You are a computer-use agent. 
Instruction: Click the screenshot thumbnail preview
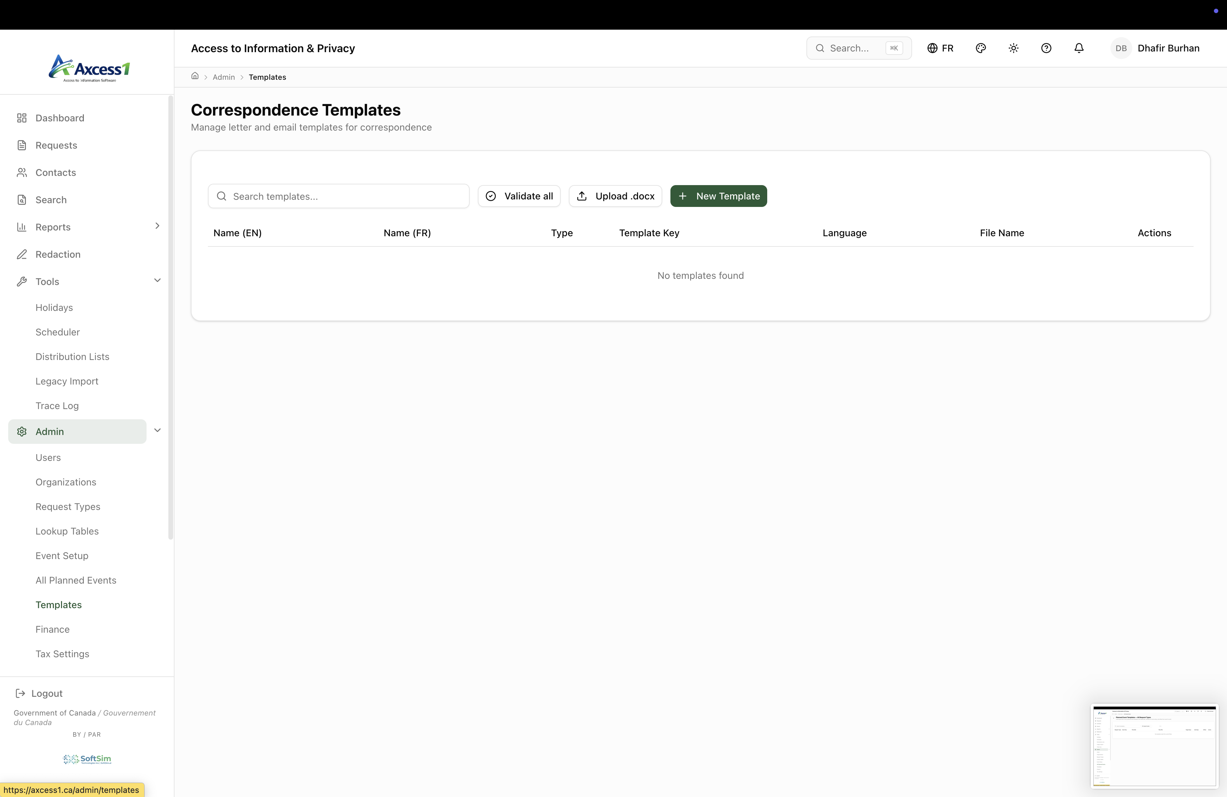pos(1154,746)
